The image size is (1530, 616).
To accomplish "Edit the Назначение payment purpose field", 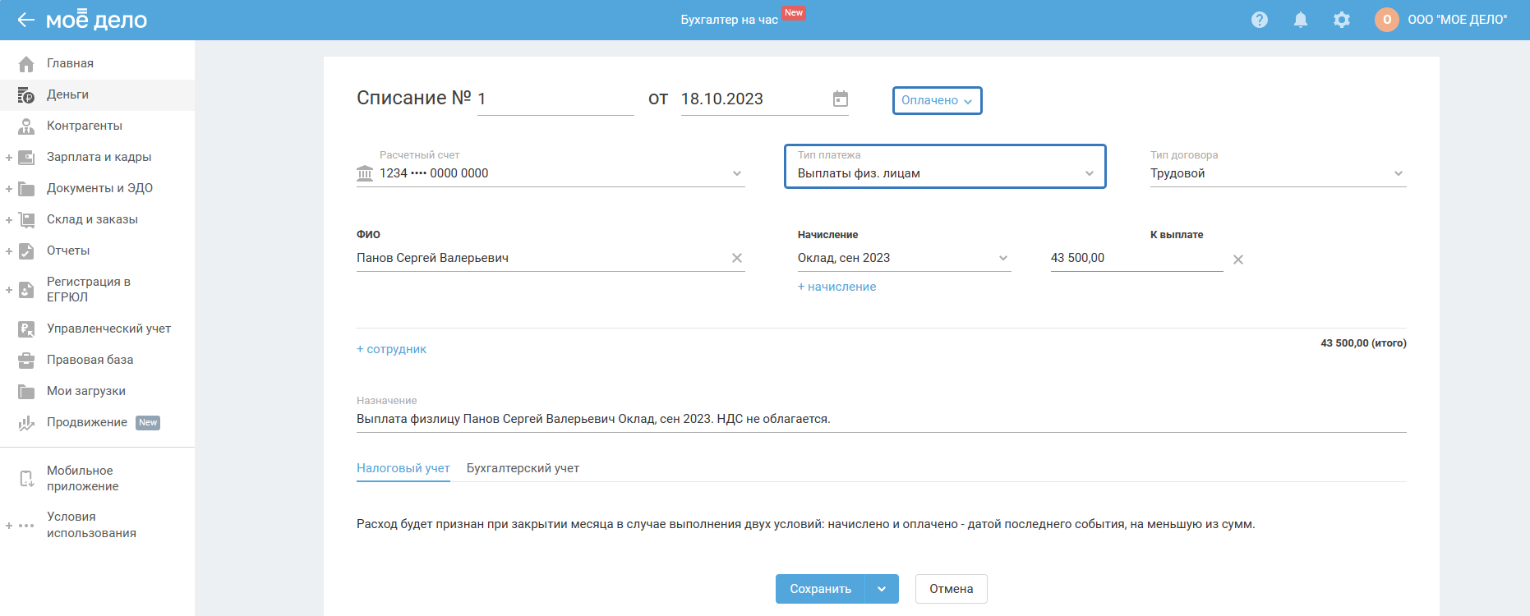I will (882, 419).
